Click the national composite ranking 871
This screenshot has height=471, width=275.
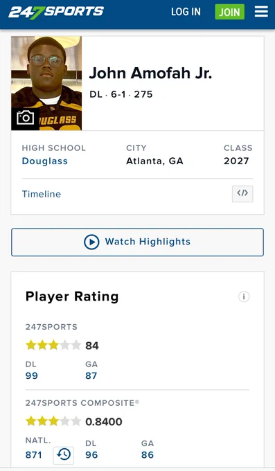(x=34, y=455)
